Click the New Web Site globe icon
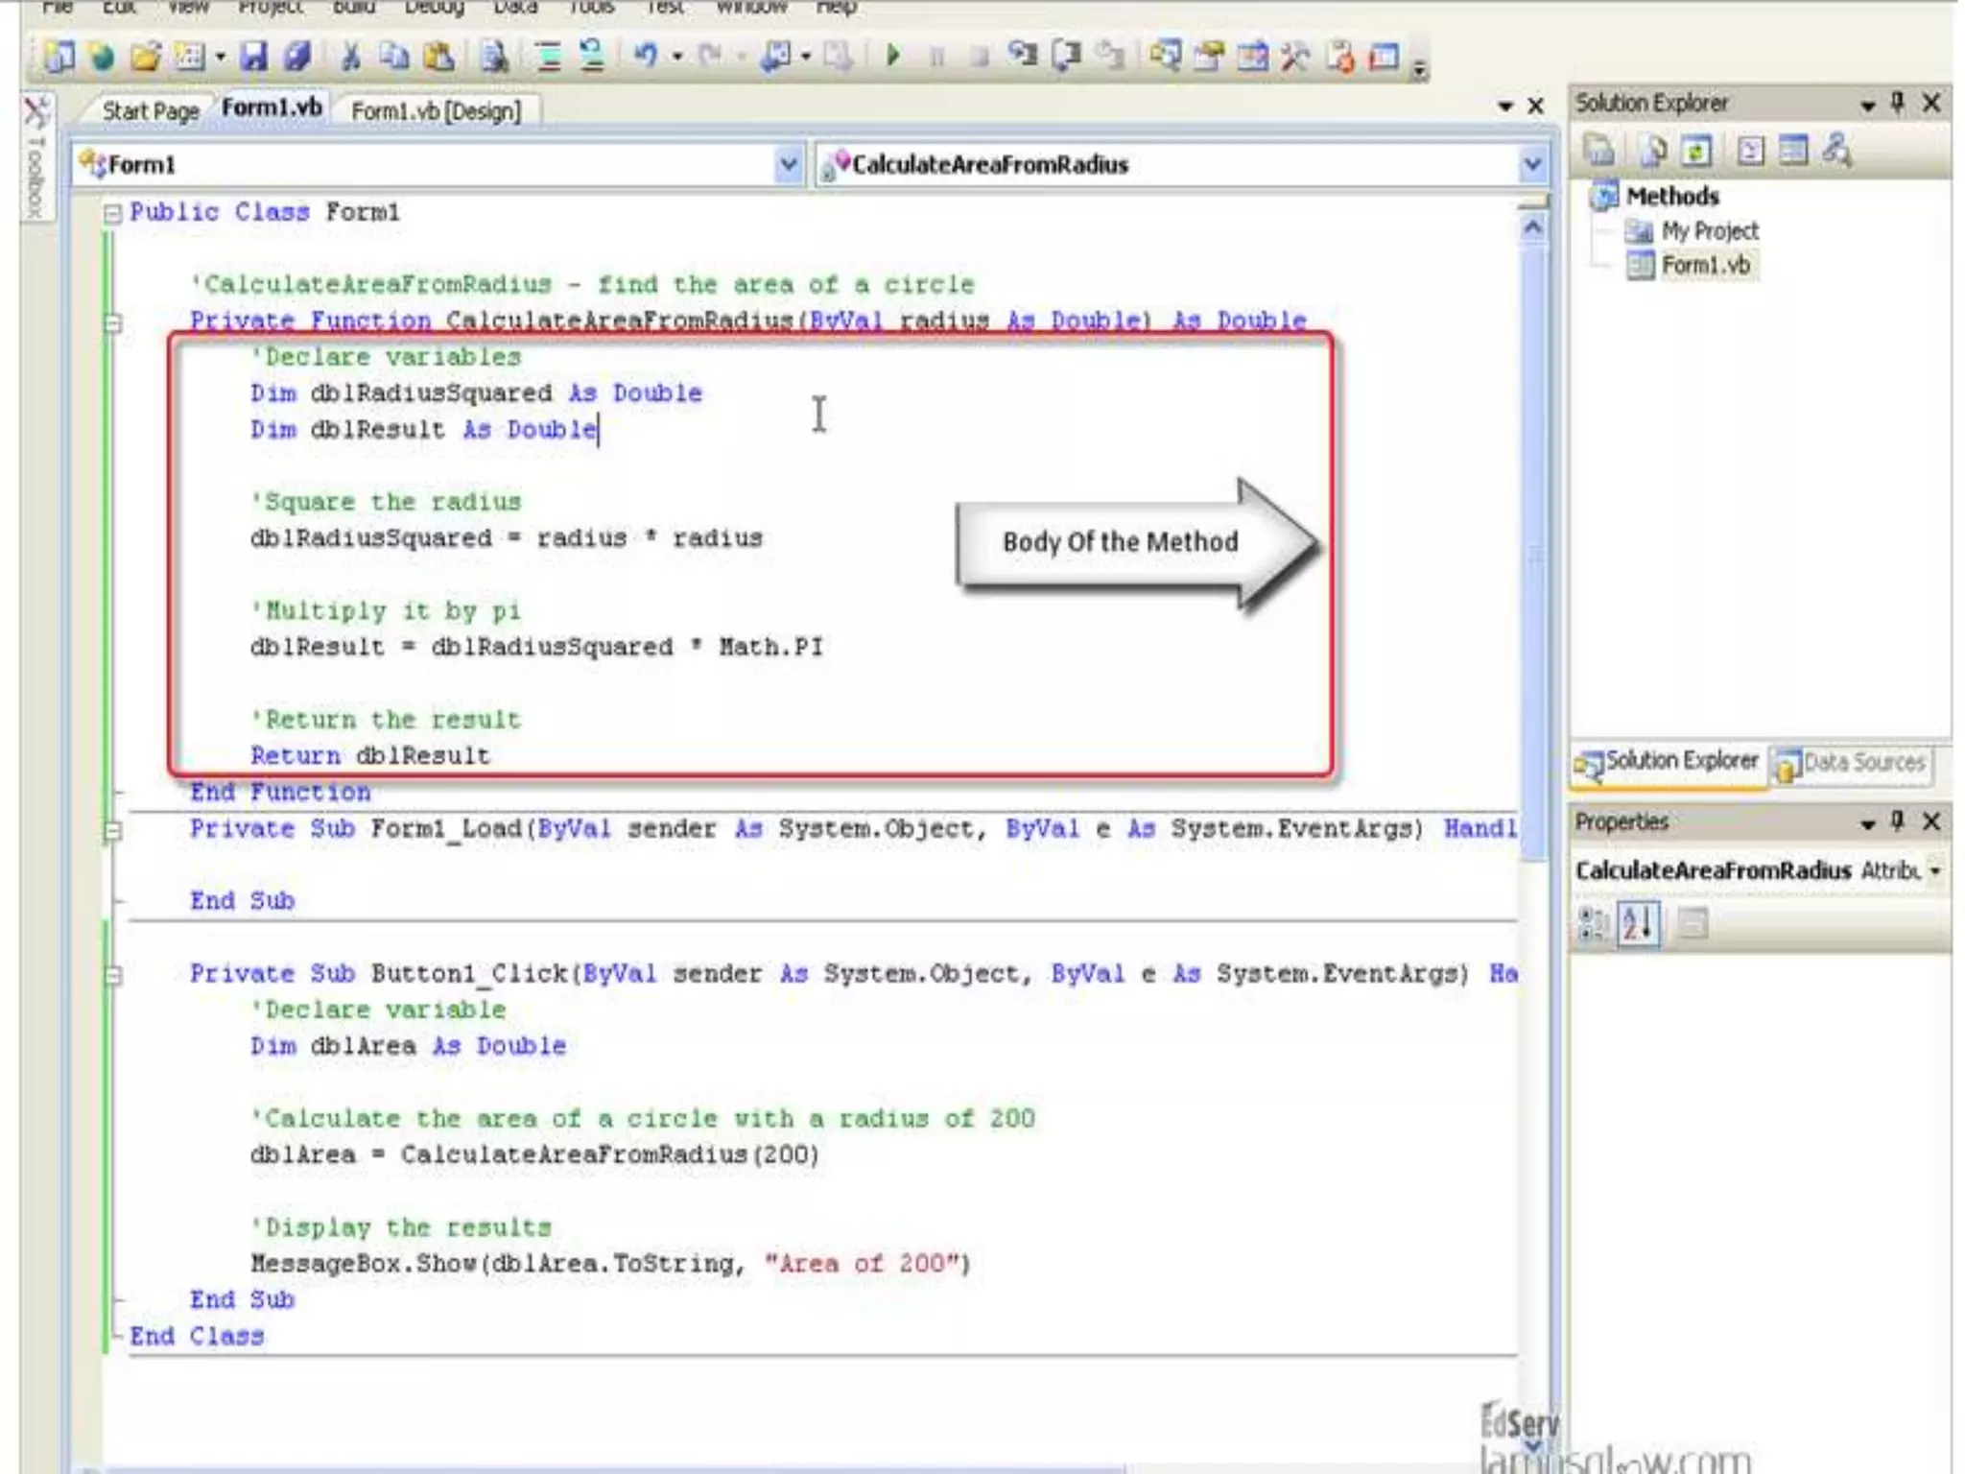Image resolution: width=1965 pixels, height=1474 pixels. [102, 58]
